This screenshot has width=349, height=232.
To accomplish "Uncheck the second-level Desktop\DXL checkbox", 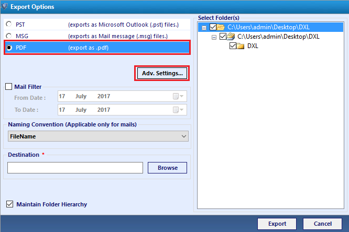I will tap(223, 37).
